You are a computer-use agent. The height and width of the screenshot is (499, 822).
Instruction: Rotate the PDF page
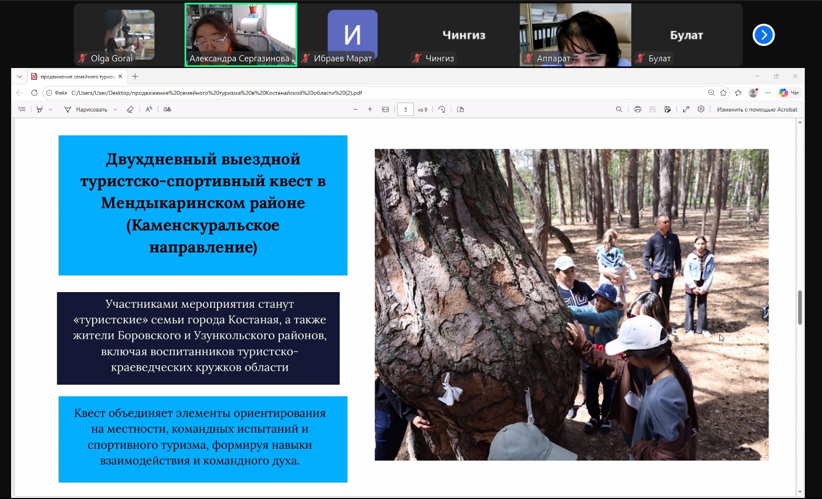[x=442, y=109]
